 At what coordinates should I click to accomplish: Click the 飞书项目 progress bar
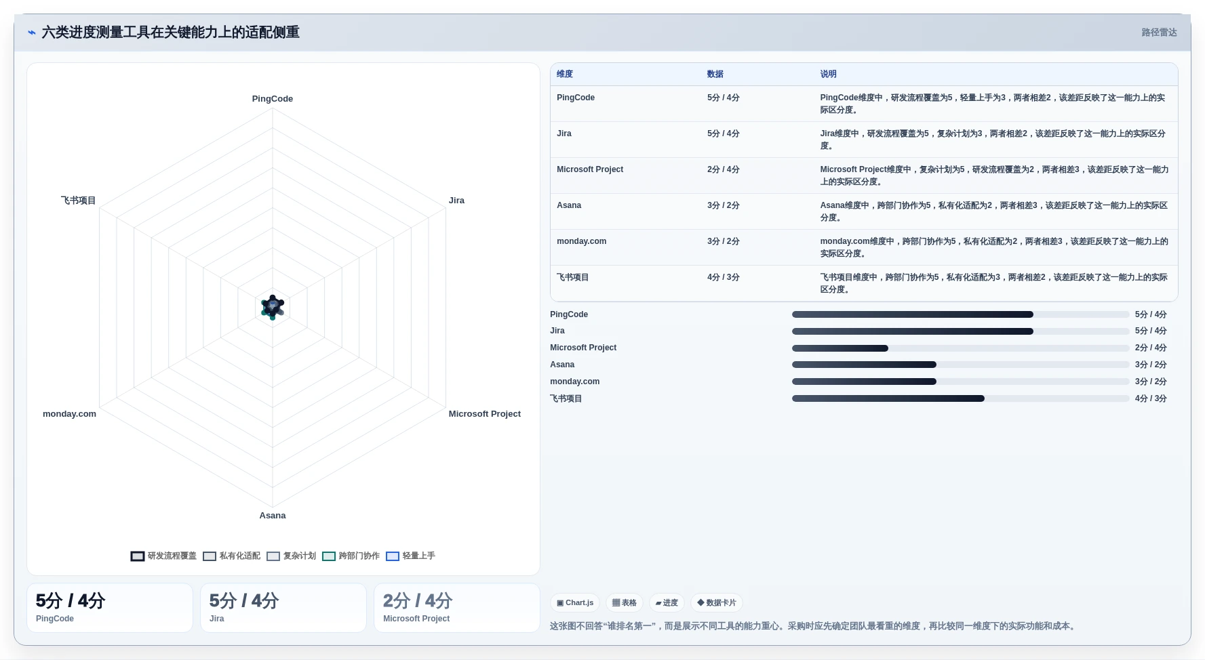tap(960, 398)
